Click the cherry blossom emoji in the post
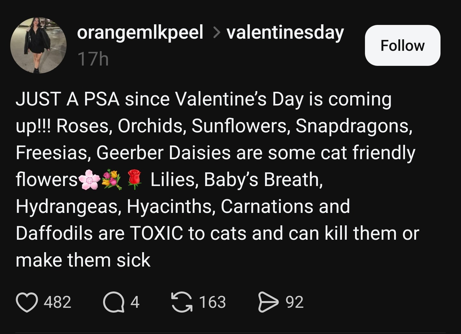 click(x=89, y=180)
